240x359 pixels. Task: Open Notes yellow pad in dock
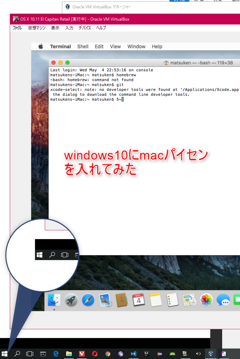click(x=156, y=300)
